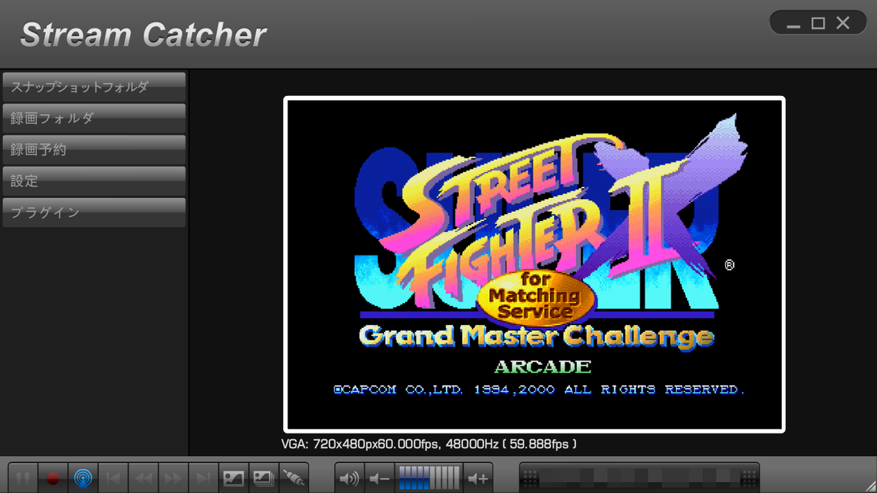877x493 pixels.
Task: Rewind the video
Action: pyautogui.click(x=143, y=477)
